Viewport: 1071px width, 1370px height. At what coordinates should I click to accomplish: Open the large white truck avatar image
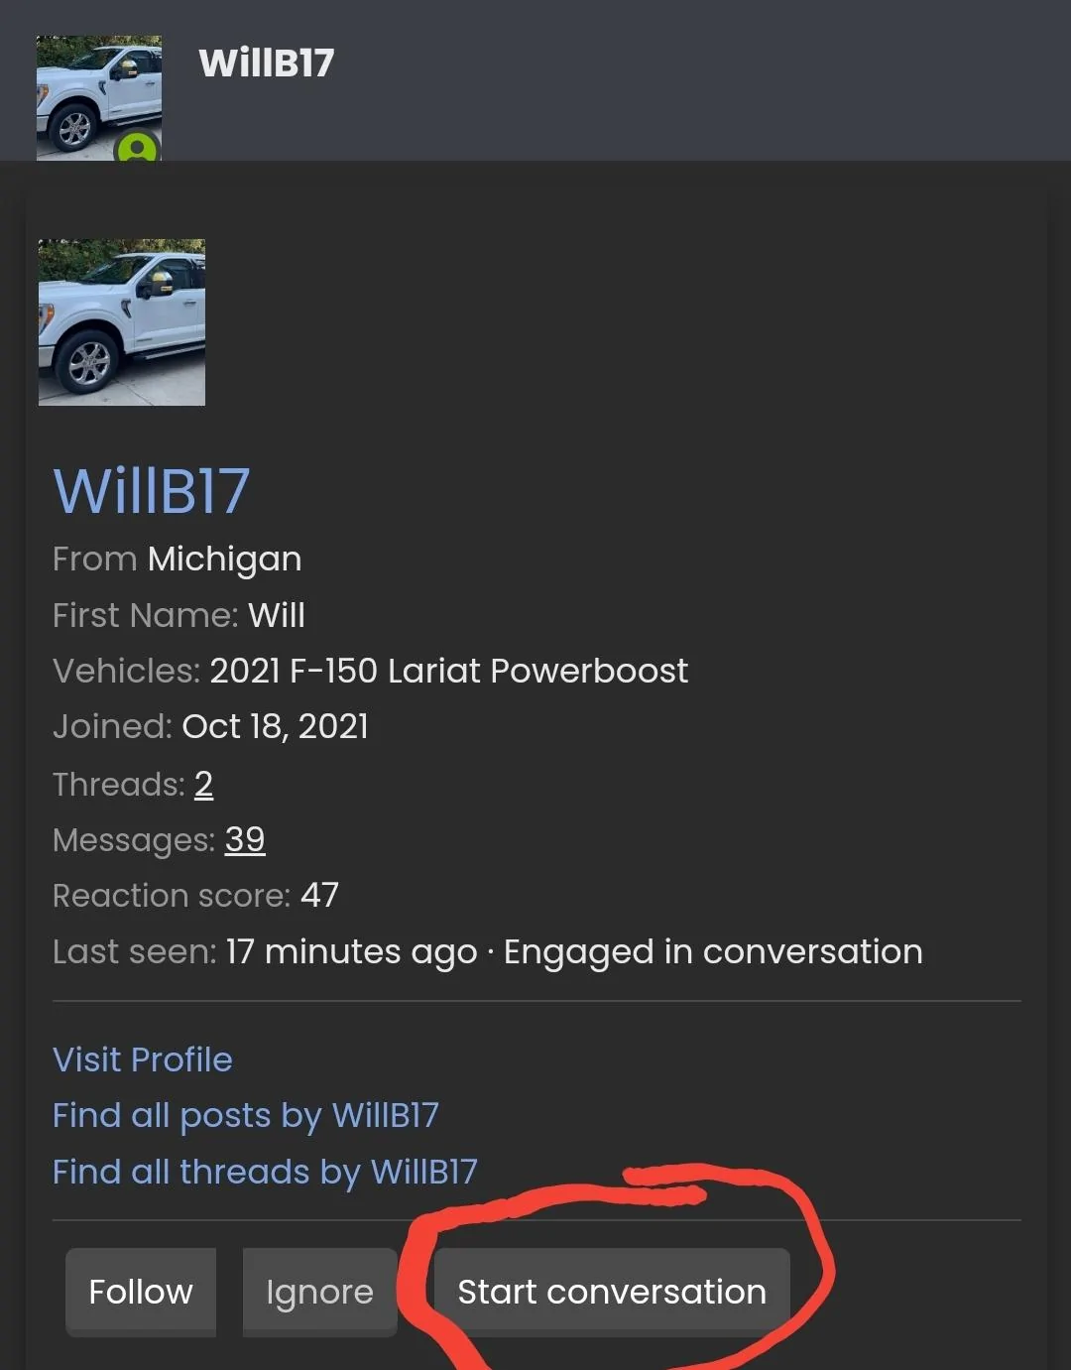click(122, 322)
